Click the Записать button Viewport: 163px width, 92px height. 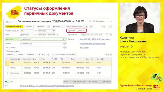29,27
